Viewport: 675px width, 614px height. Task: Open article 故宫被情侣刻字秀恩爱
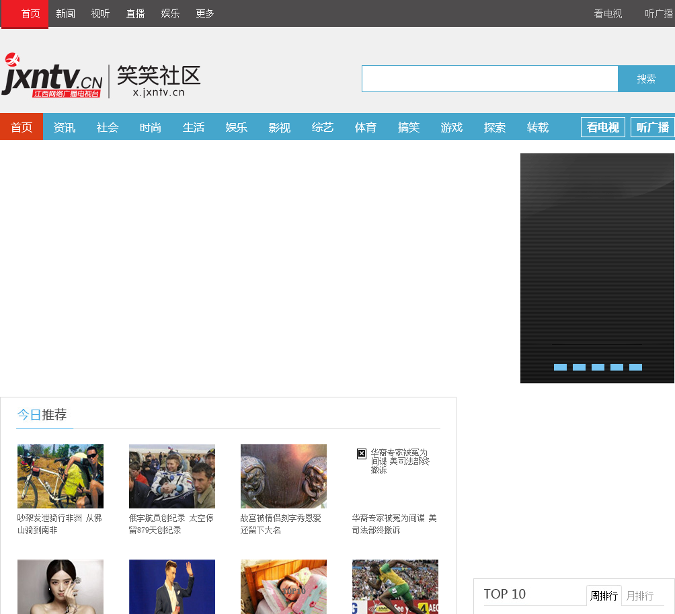point(280,524)
